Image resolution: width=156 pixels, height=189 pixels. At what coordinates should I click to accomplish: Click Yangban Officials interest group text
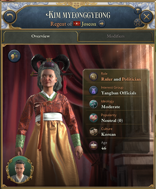point(119,93)
